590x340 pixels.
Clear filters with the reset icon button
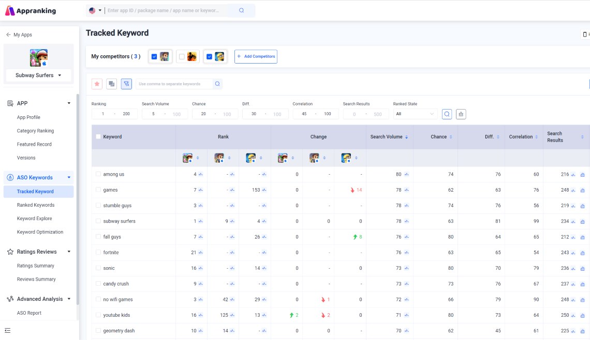[461, 114]
